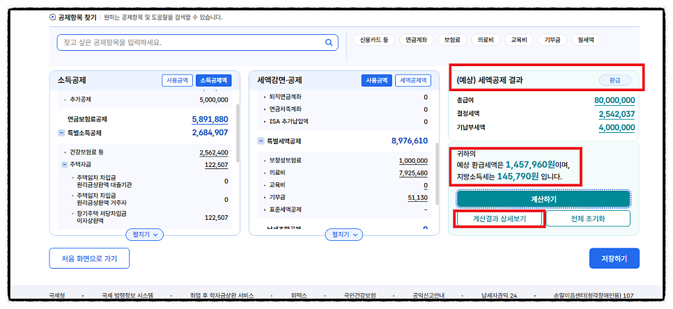673x309 pixels.
Task: Click 지방소득세 145,790원 text
Action: 509,177
